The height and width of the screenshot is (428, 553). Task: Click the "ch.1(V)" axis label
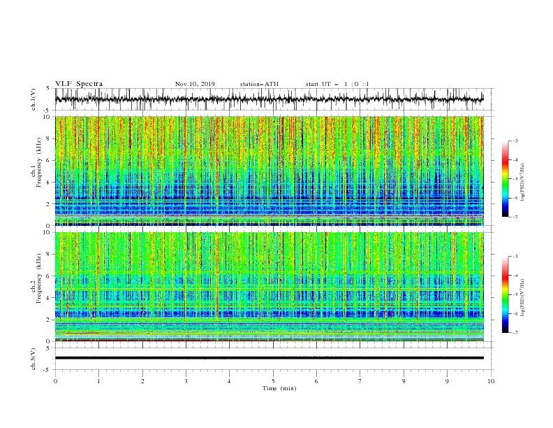[x=34, y=99]
